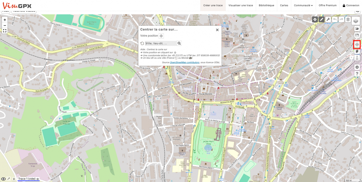Open the map layers stack icon

click(356, 21)
